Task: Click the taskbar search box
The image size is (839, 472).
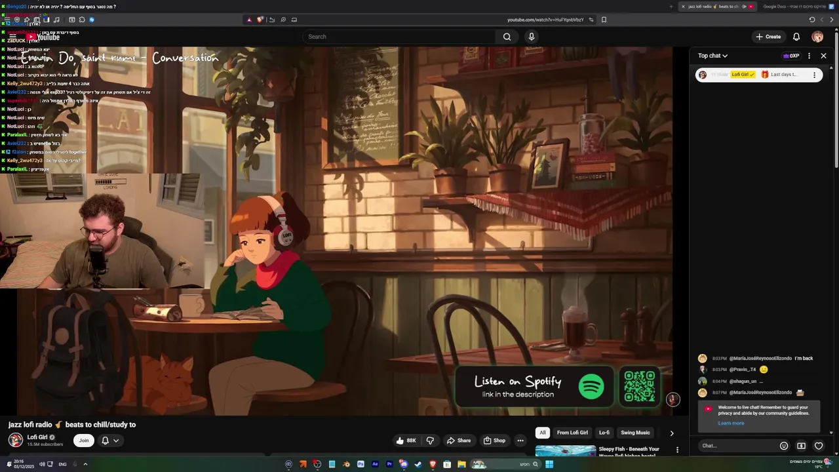Action: click(506, 464)
